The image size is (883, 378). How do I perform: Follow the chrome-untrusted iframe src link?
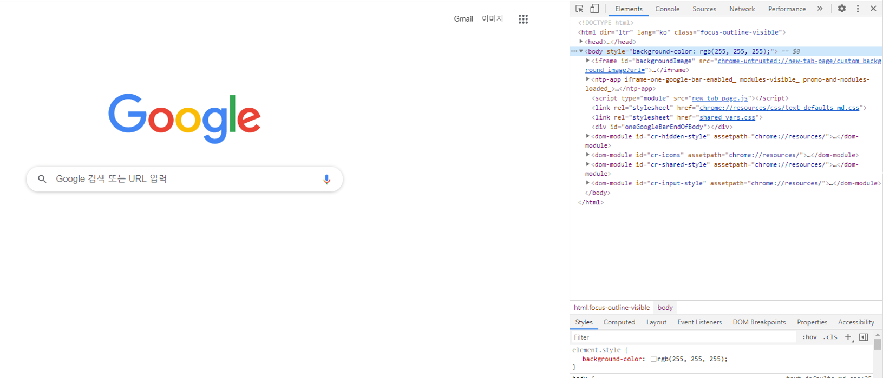point(799,61)
